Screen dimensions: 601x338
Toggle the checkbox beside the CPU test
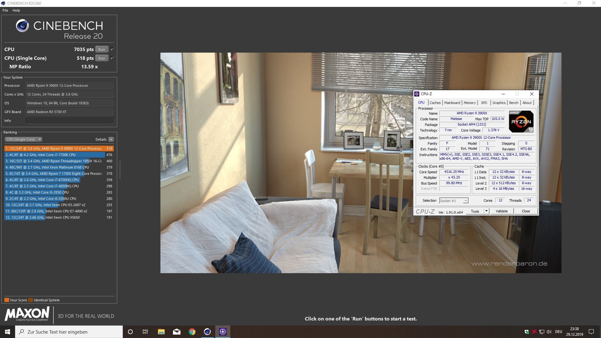112,49
